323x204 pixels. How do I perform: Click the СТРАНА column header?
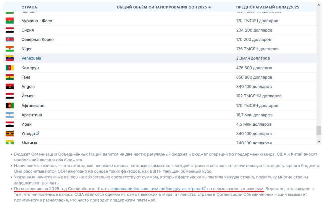click(29, 7)
